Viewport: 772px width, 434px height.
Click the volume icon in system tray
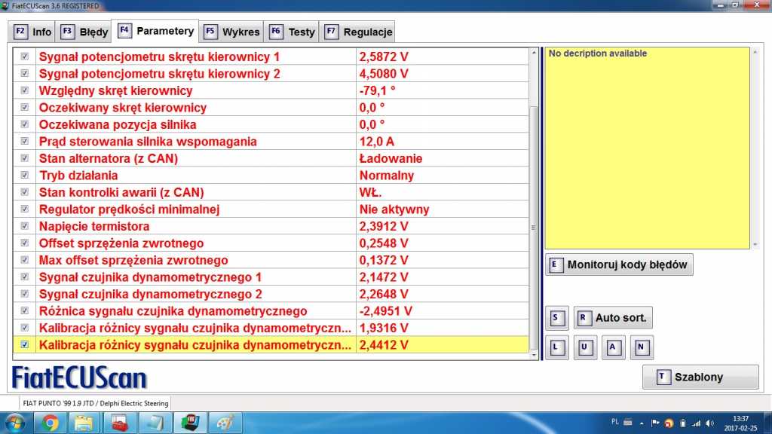[x=711, y=423]
